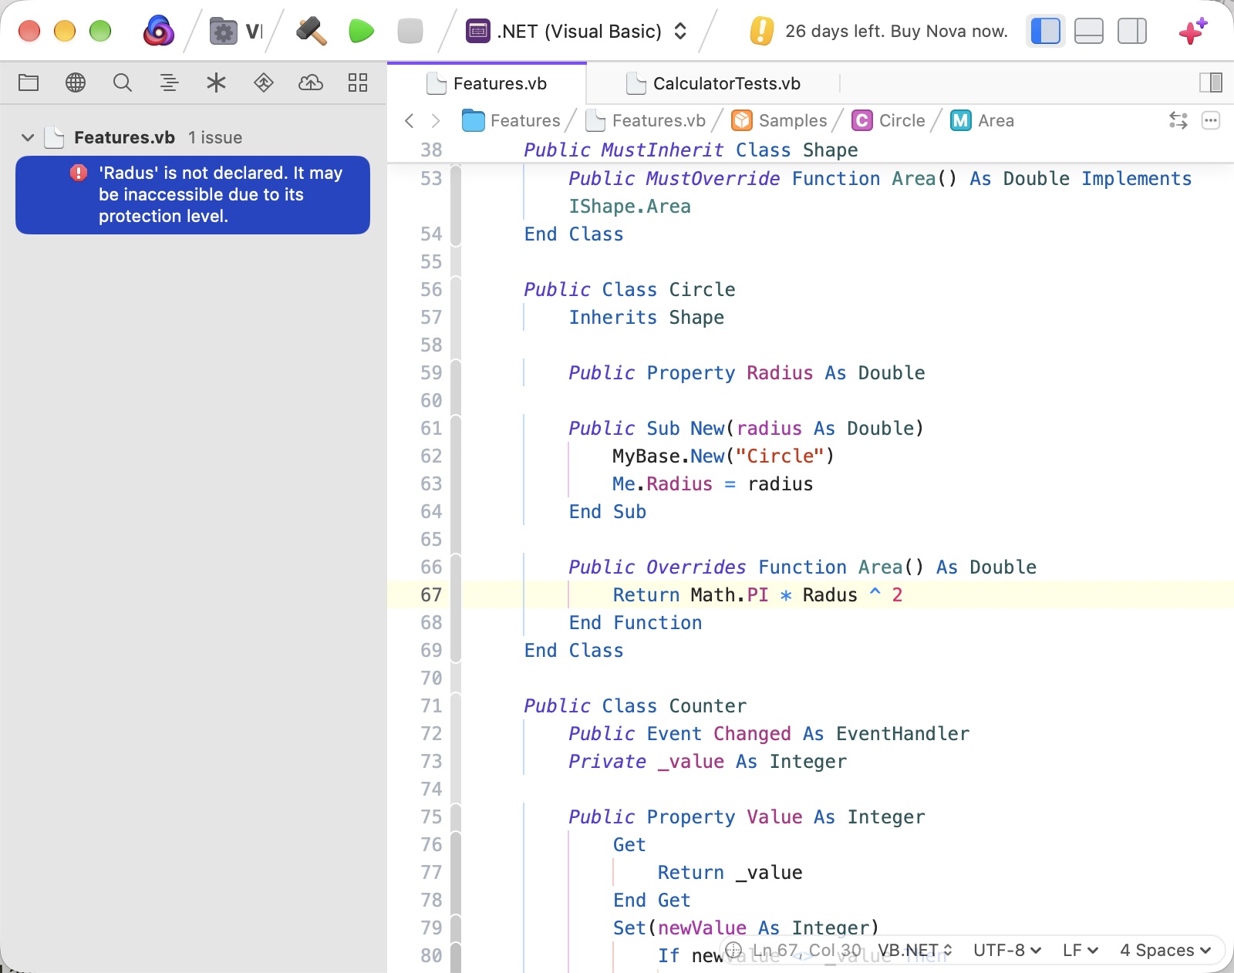The image size is (1234, 973).
Task: Toggle the bottom pane layout button
Action: 1089,31
